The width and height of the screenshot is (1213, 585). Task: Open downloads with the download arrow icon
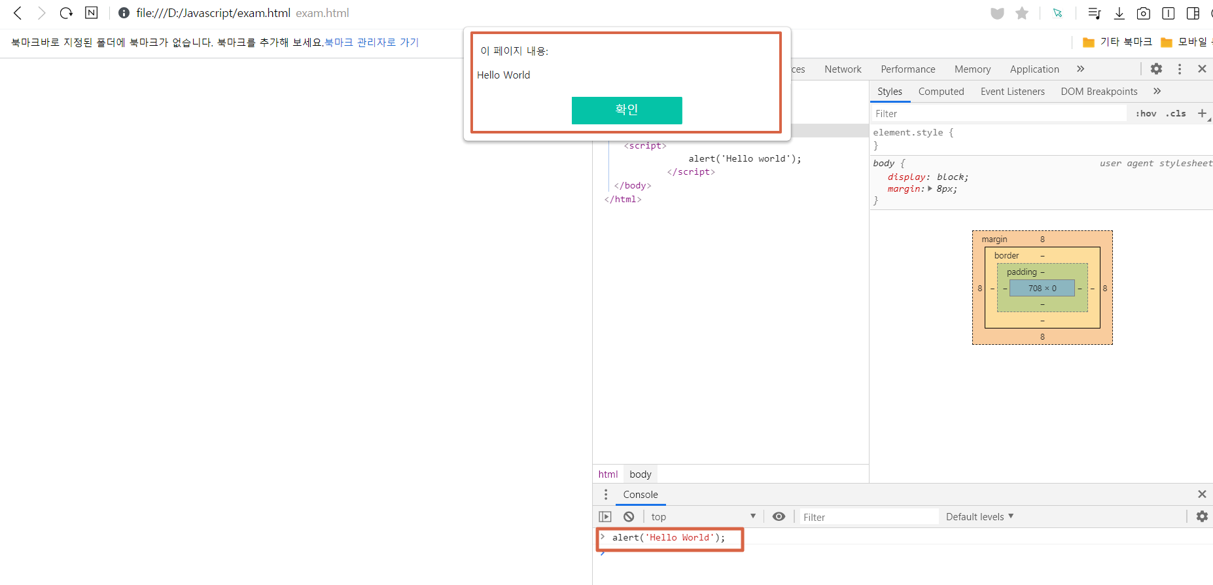point(1119,13)
